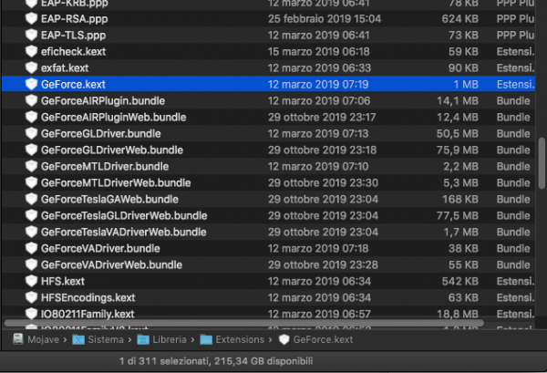Click the 624 KB size value
547x373 pixels.
[459, 19]
